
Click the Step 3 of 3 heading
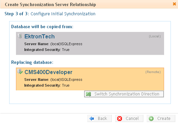50,14
